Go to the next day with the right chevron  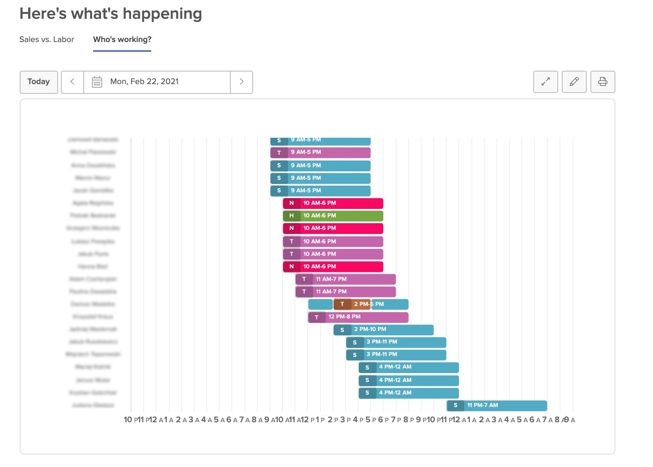pyautogui.click(x=242, y=82)
